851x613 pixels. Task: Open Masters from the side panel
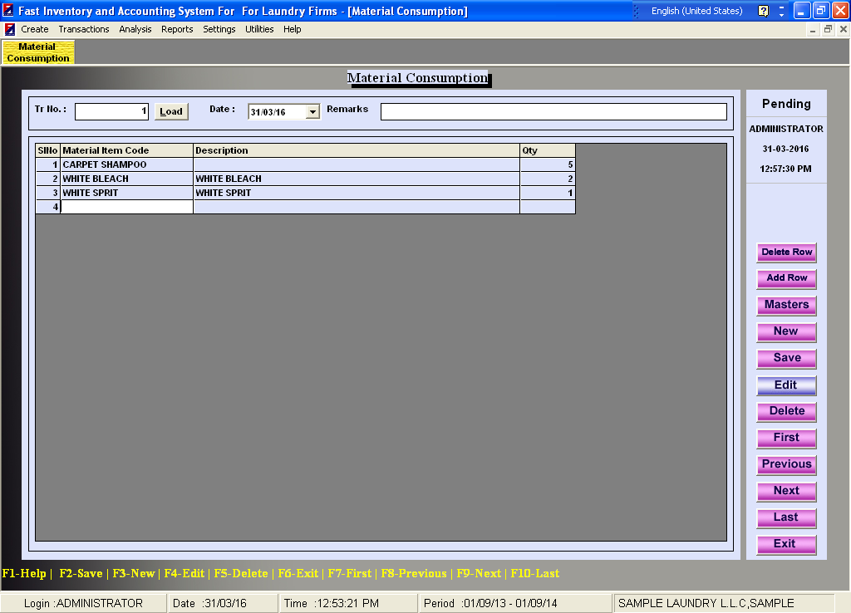pyautogui.click(x=786, y=305)
